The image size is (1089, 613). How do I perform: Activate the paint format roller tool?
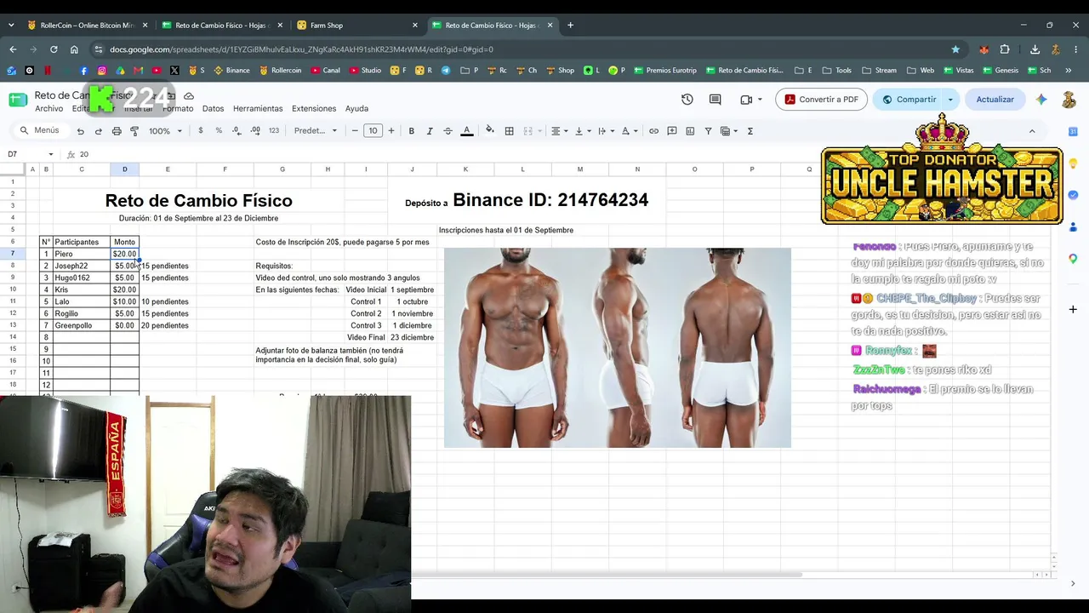point(134,131)
